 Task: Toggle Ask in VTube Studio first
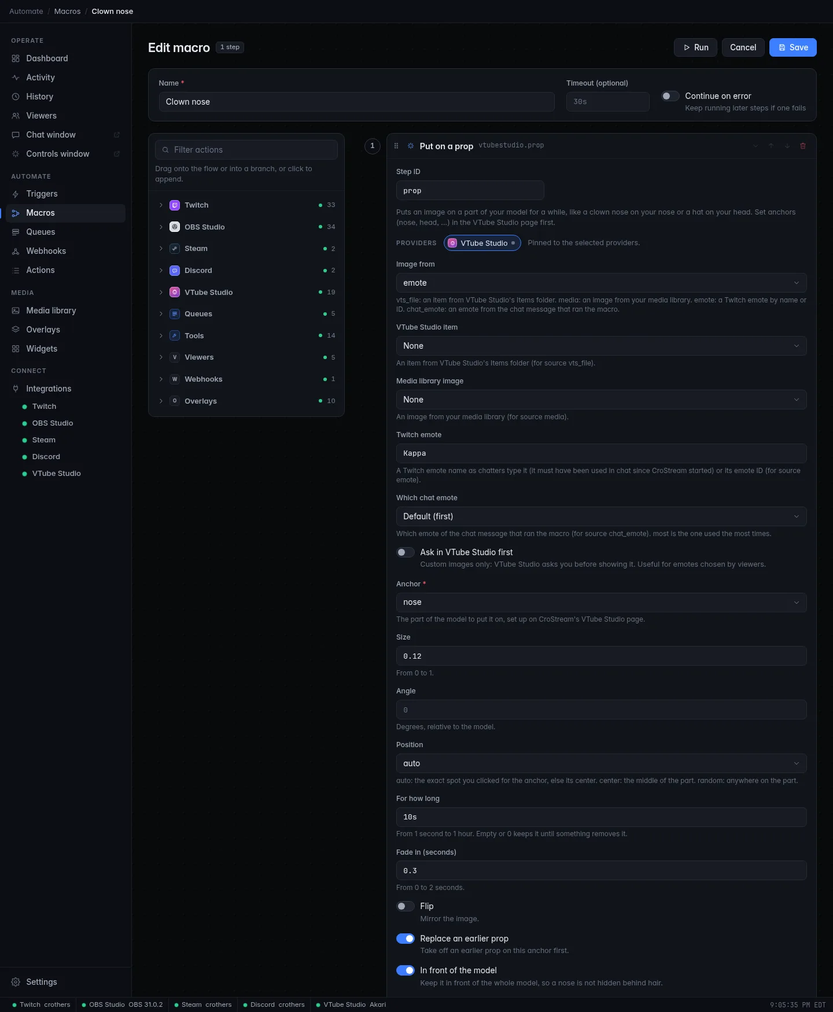pyautogui.click(x=406, y=552)
